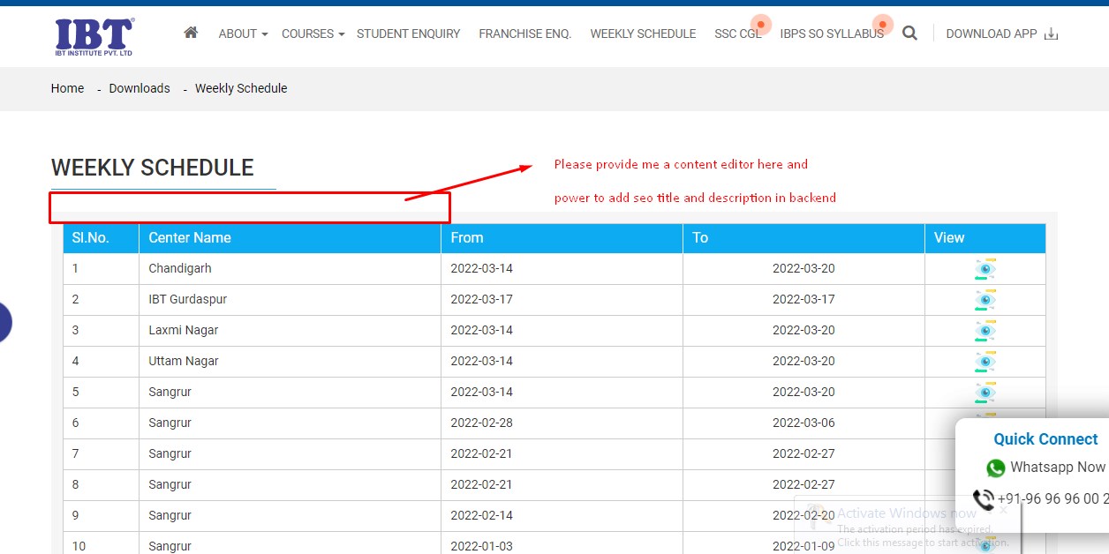Screen dimensions: 1109x554
Task: Open the FRANCHISE ENQ. menu item
Action: [524, 34]
